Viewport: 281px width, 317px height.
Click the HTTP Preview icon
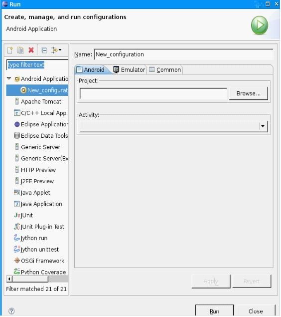(x=17, y=169)
